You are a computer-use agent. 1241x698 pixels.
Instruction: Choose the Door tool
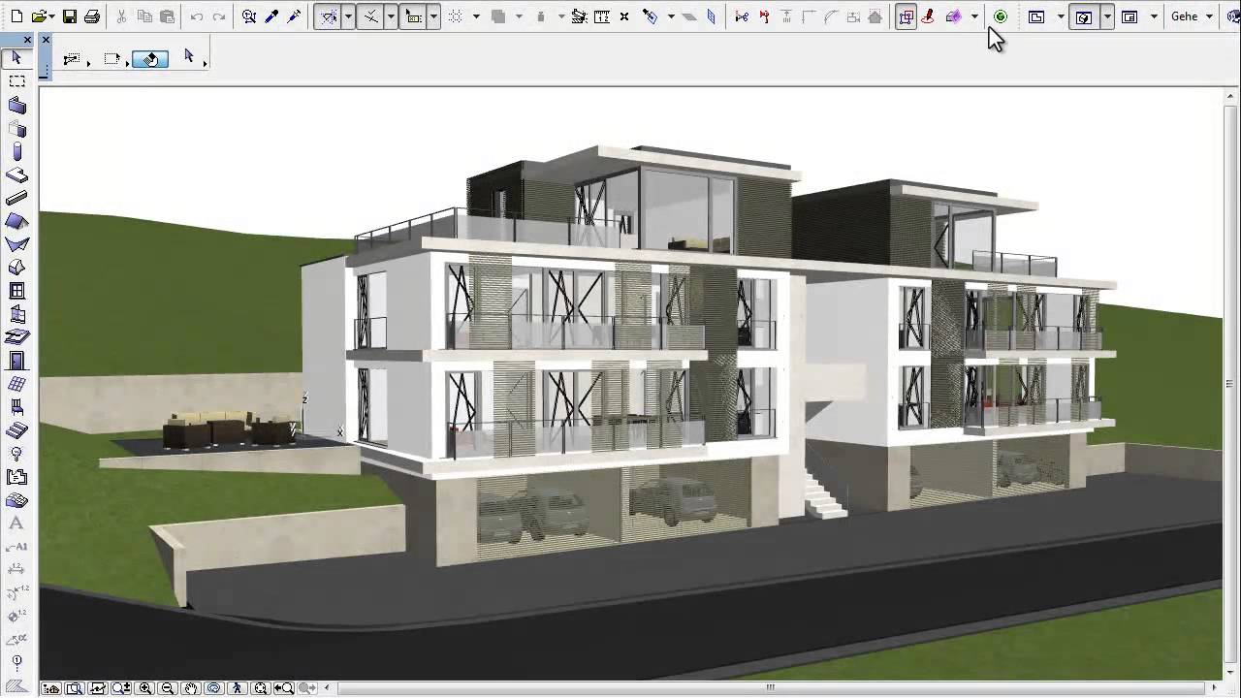click(x=16, y=358)
